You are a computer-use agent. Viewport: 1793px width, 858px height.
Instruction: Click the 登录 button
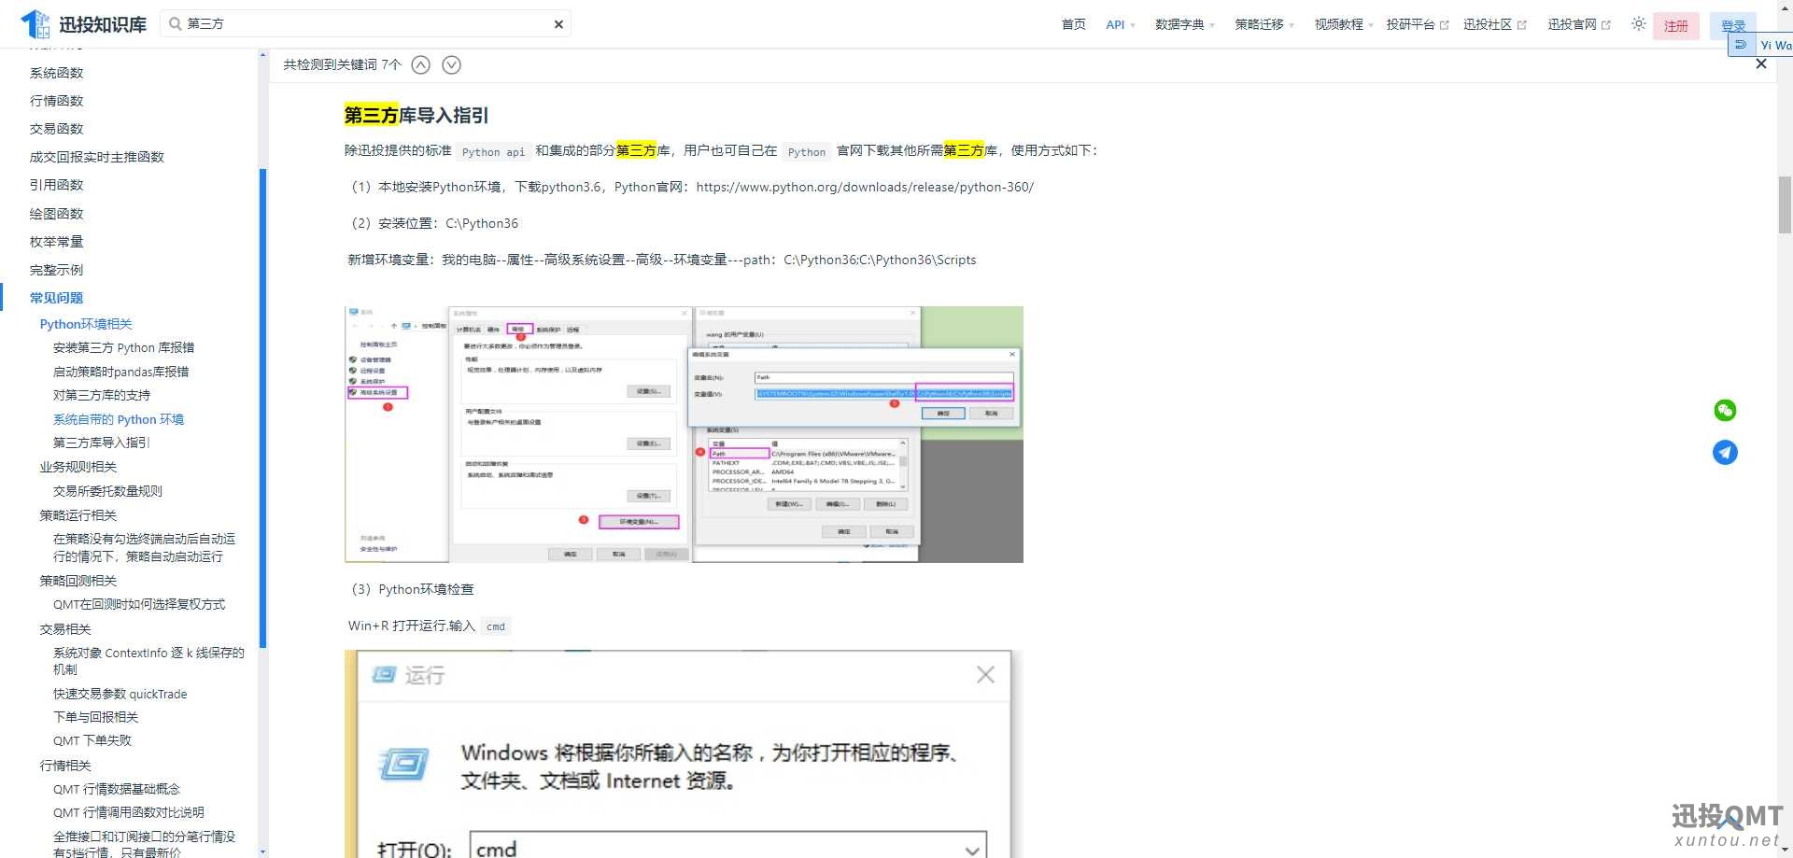[1733, 25]
